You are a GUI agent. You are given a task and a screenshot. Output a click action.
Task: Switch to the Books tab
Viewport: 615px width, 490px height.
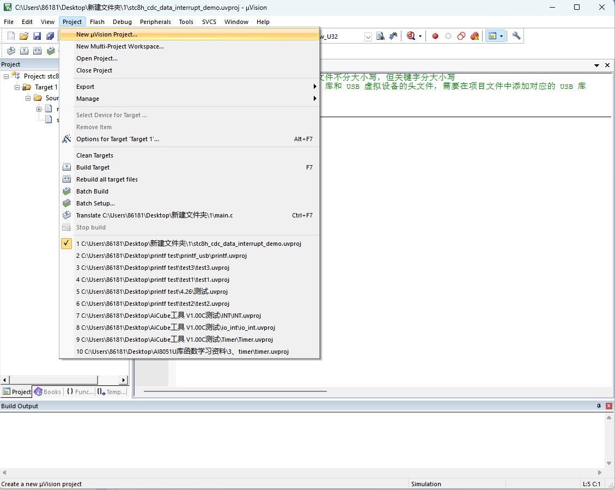48,391
